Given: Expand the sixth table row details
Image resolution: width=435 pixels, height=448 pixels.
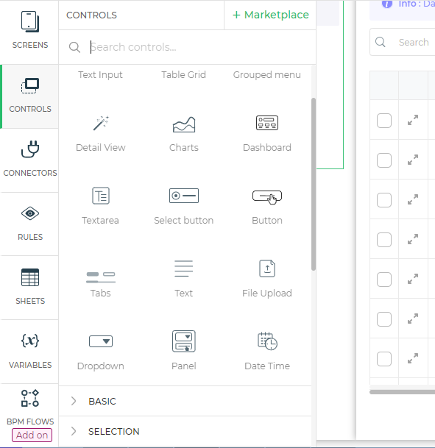Looking at the screenshot, I should (413, 319).
